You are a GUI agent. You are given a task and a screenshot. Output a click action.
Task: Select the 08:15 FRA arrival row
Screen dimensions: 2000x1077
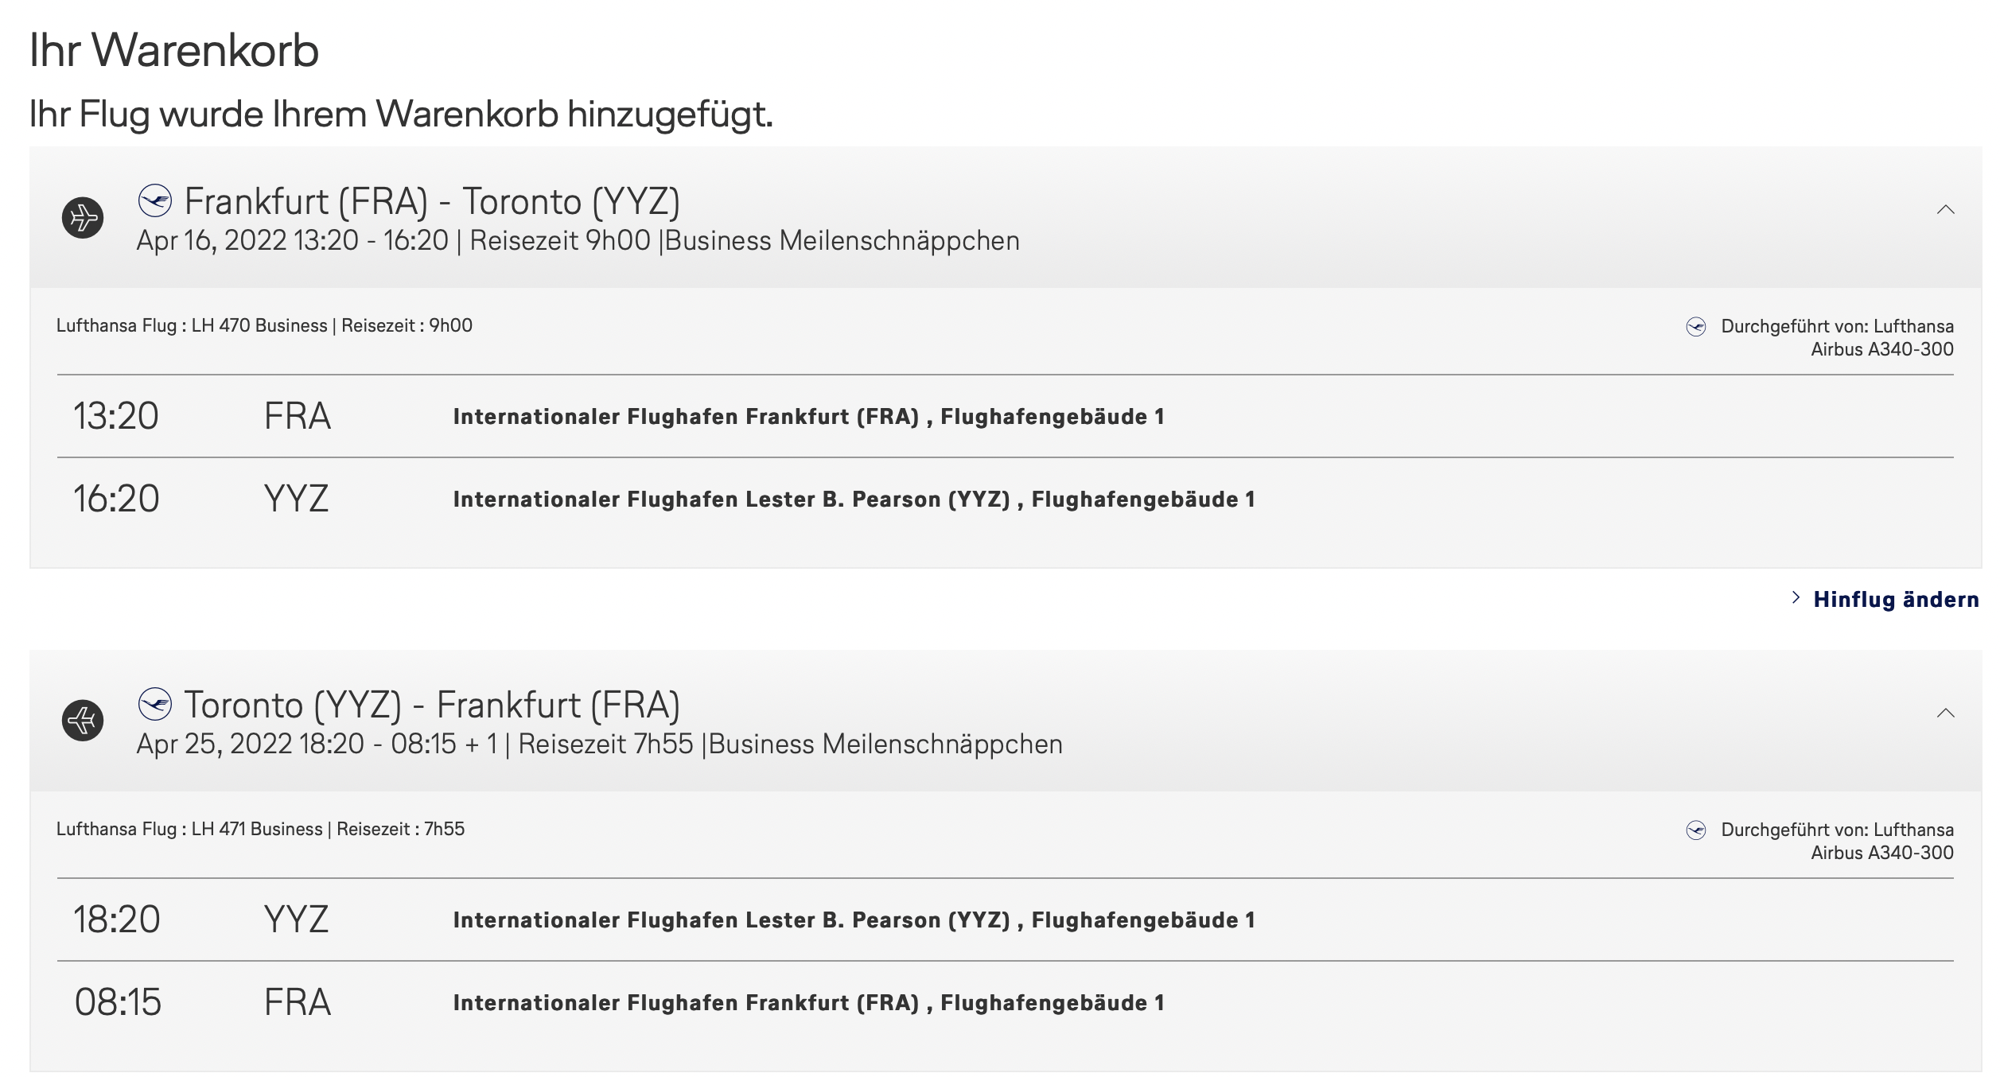coord(1005,1002)
